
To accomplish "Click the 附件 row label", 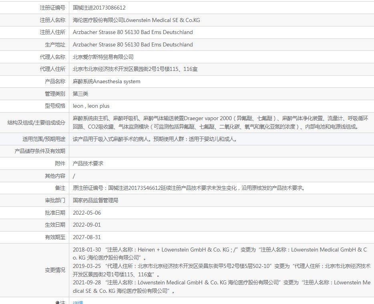I will (x=60, y=163).
